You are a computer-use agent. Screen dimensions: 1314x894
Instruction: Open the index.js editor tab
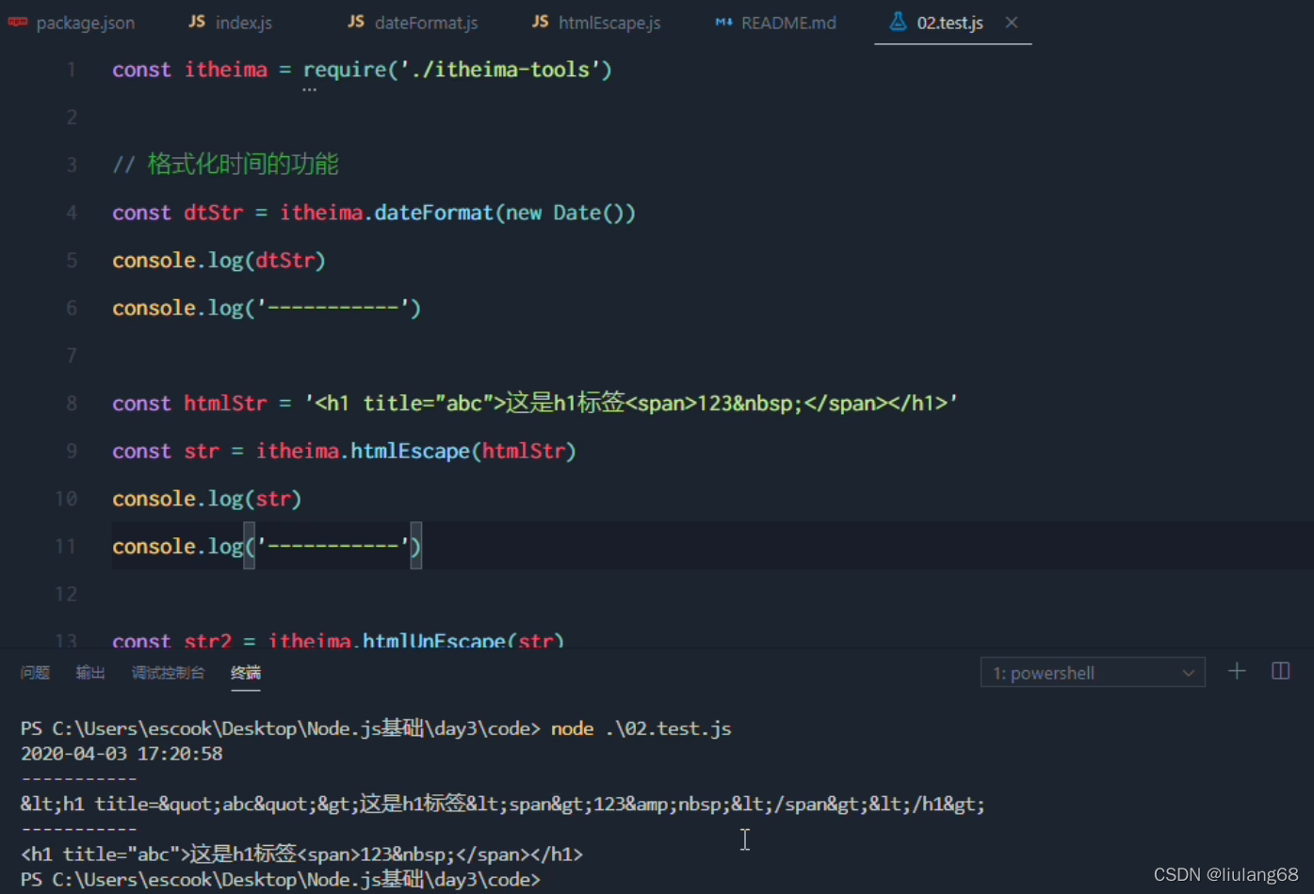tap(231, 23)
